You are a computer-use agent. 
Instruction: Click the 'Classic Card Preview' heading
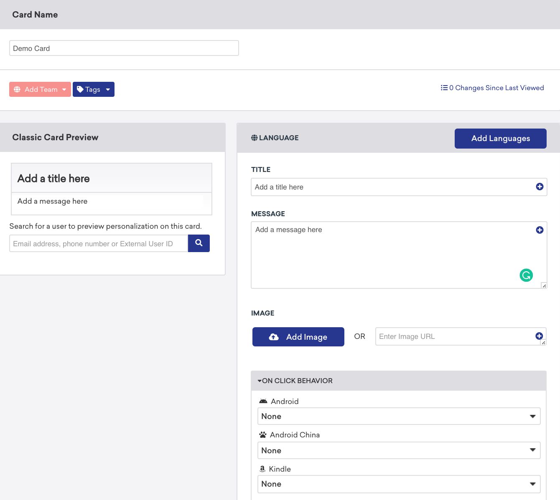point(55,137)
